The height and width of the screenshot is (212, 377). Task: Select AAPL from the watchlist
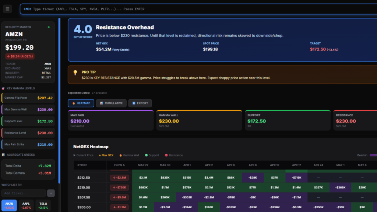tap(26, 205)
